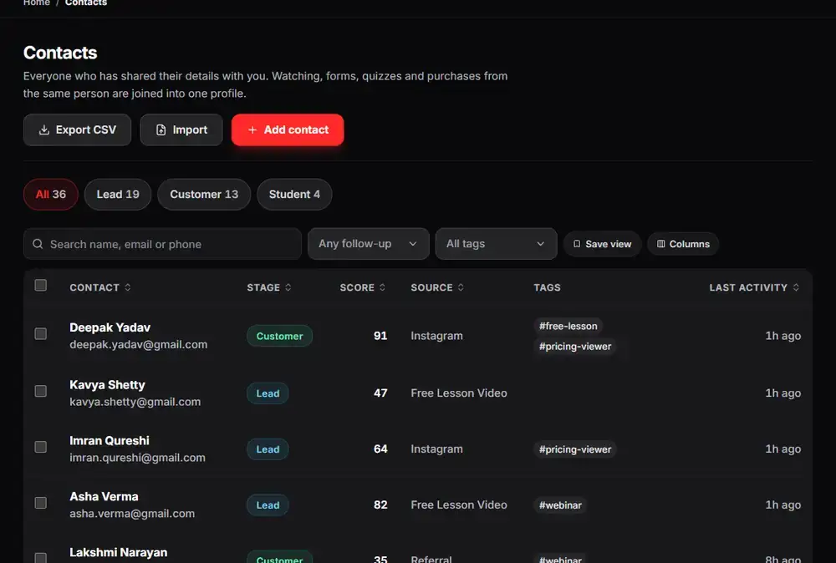Click the bookmark icon in Save view
The width and height of the screenshot is (836, 563).
576,244
